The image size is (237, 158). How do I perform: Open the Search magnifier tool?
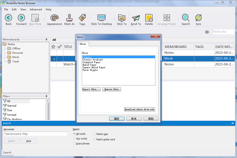tap(186, 18)
